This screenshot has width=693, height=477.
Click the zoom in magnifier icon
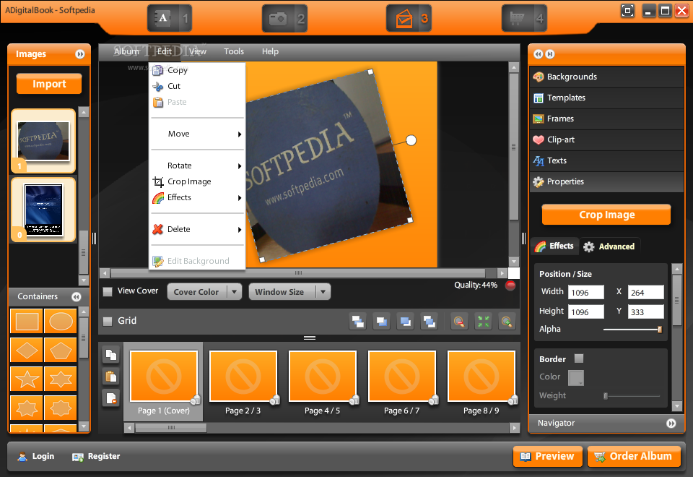pyautogui.click(x=507, y=322)
